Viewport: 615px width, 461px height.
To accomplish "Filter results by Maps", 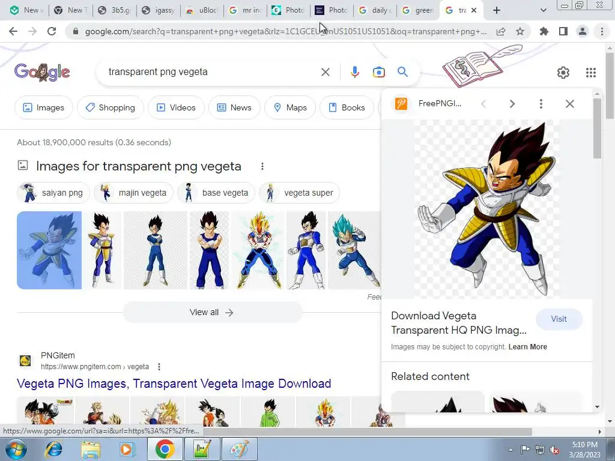I will click(290, 107).
